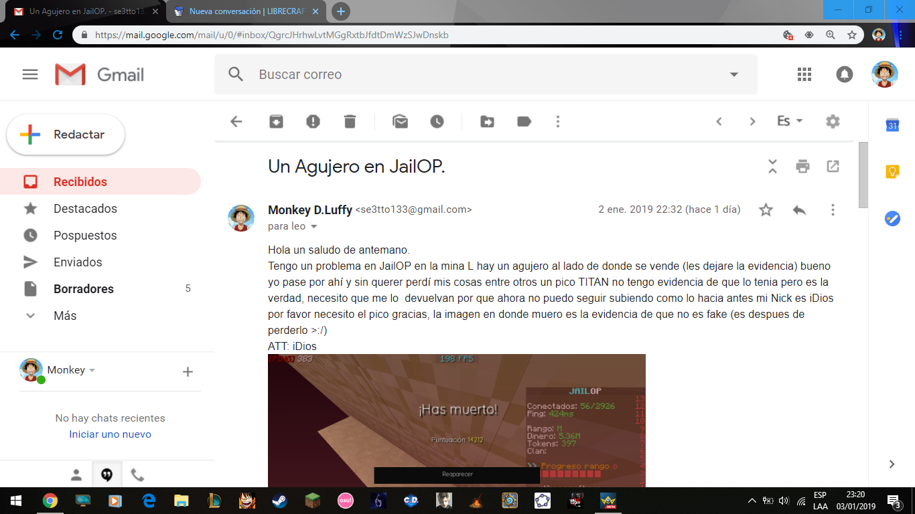Archive this email
The height and width of the screenshot is (514, 915).
pos(276,121)
